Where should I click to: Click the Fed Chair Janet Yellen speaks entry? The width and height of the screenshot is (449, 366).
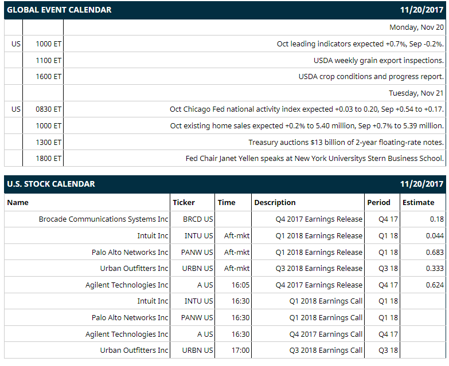(314, 159)
